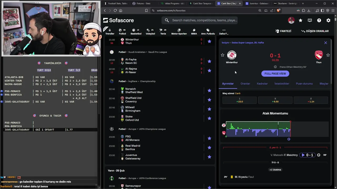Viewport: 337px width, 189px height.
Task: Open the browser hamburger menu
Action: [x=333, y=10]
